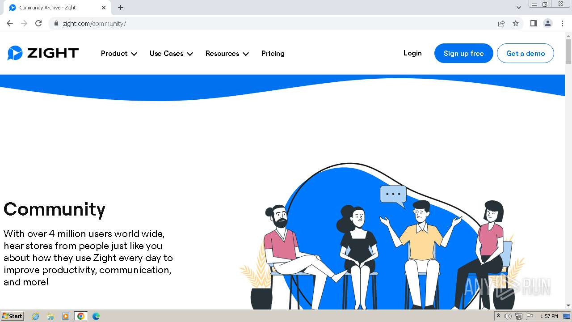The height and width of the screenshot is (322, 572).
Task: Reload the current page
Action: coord(38,23)
